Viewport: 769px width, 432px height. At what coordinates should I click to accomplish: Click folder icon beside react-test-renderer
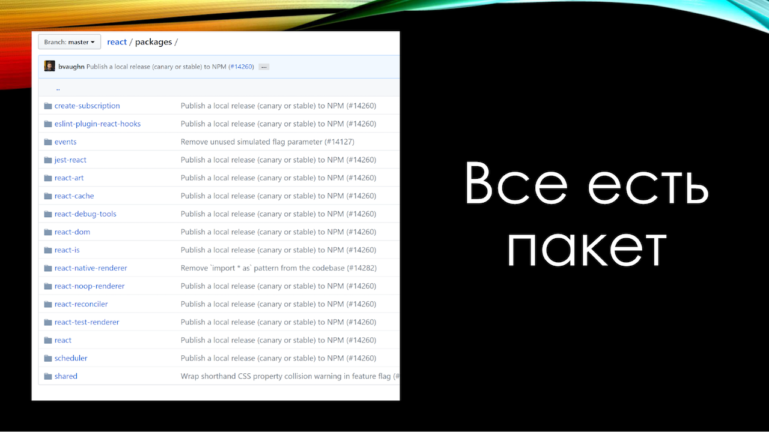48,322
